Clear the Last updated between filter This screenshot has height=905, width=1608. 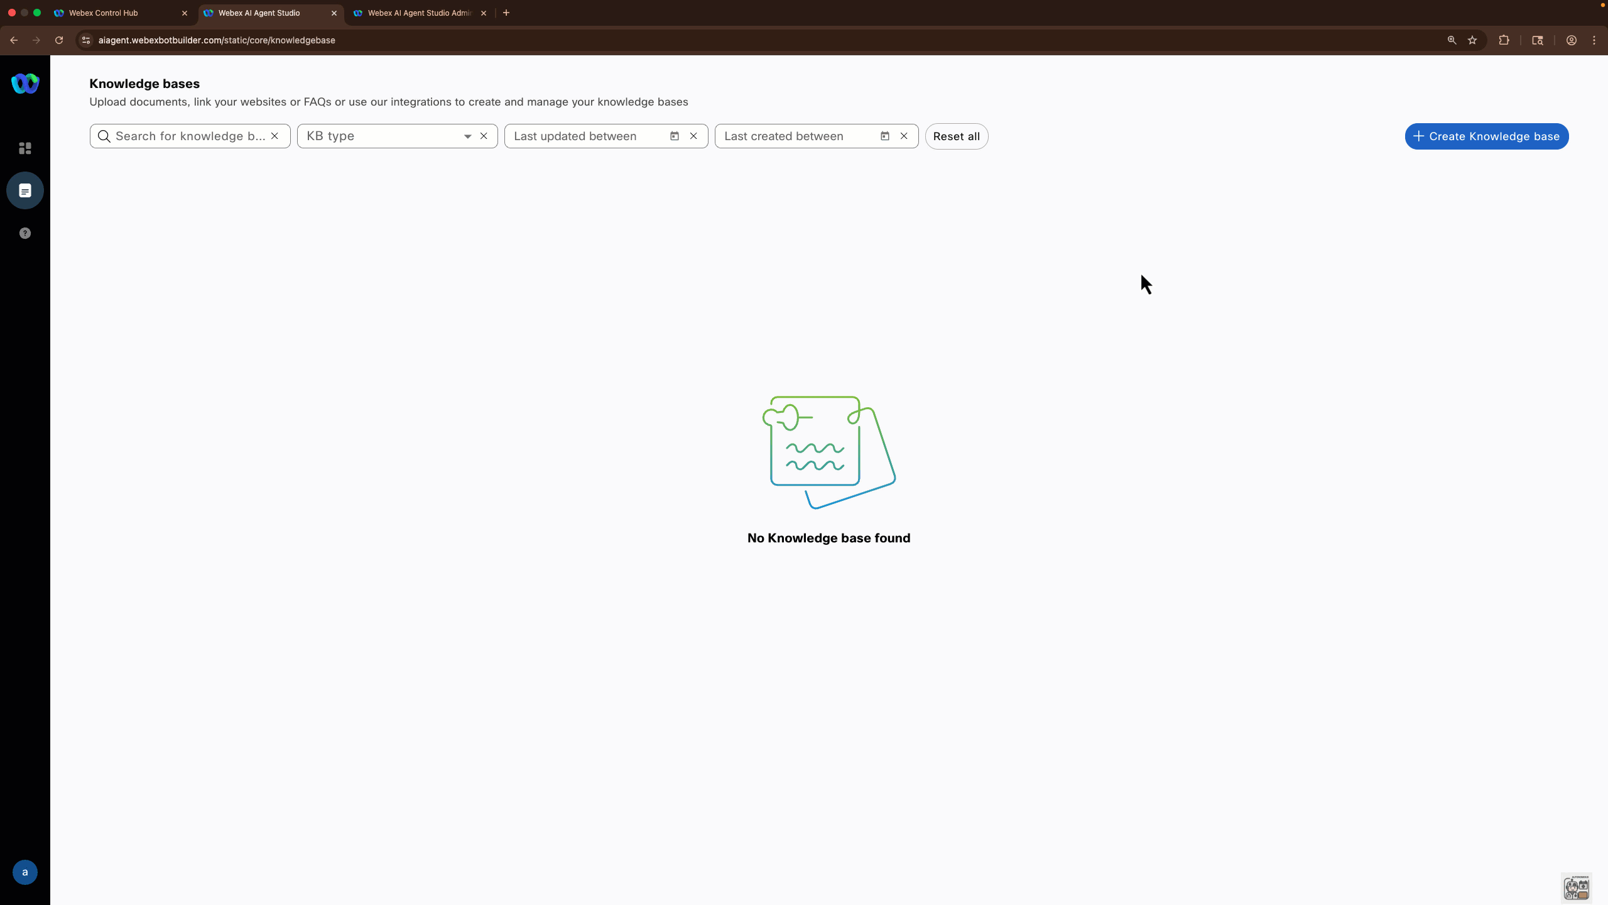693,136
